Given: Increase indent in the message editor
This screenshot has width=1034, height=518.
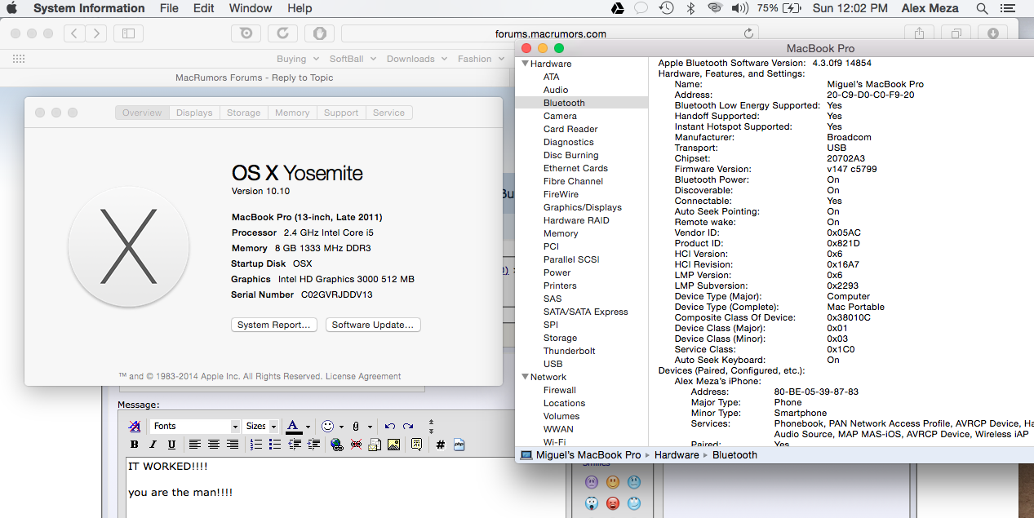Looking at the screenshot, I should [x=313, y=445].
